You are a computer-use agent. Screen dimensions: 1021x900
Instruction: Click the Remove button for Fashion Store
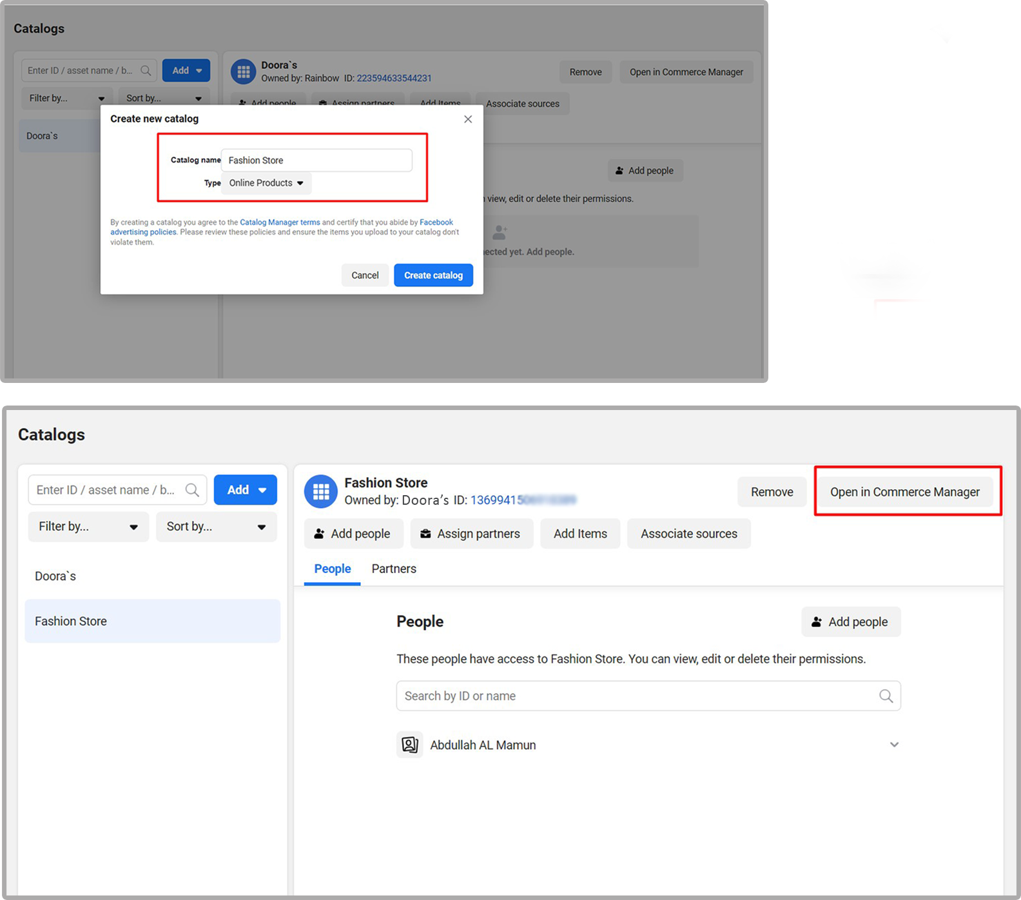click(772, 492)
